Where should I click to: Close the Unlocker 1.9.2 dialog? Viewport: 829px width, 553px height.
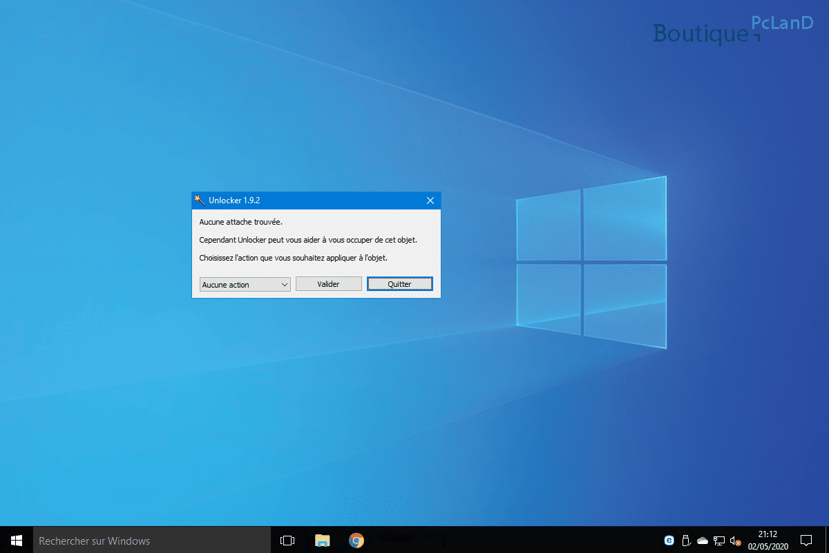[430, 200]
